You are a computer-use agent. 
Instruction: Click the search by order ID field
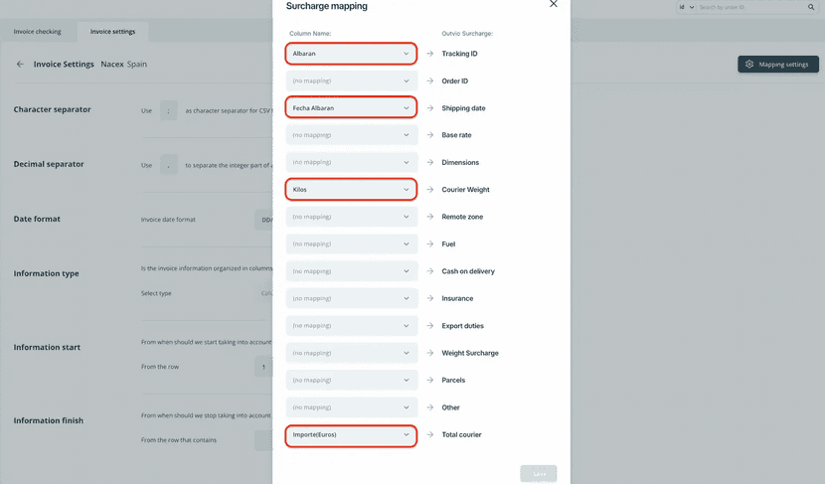750,7
